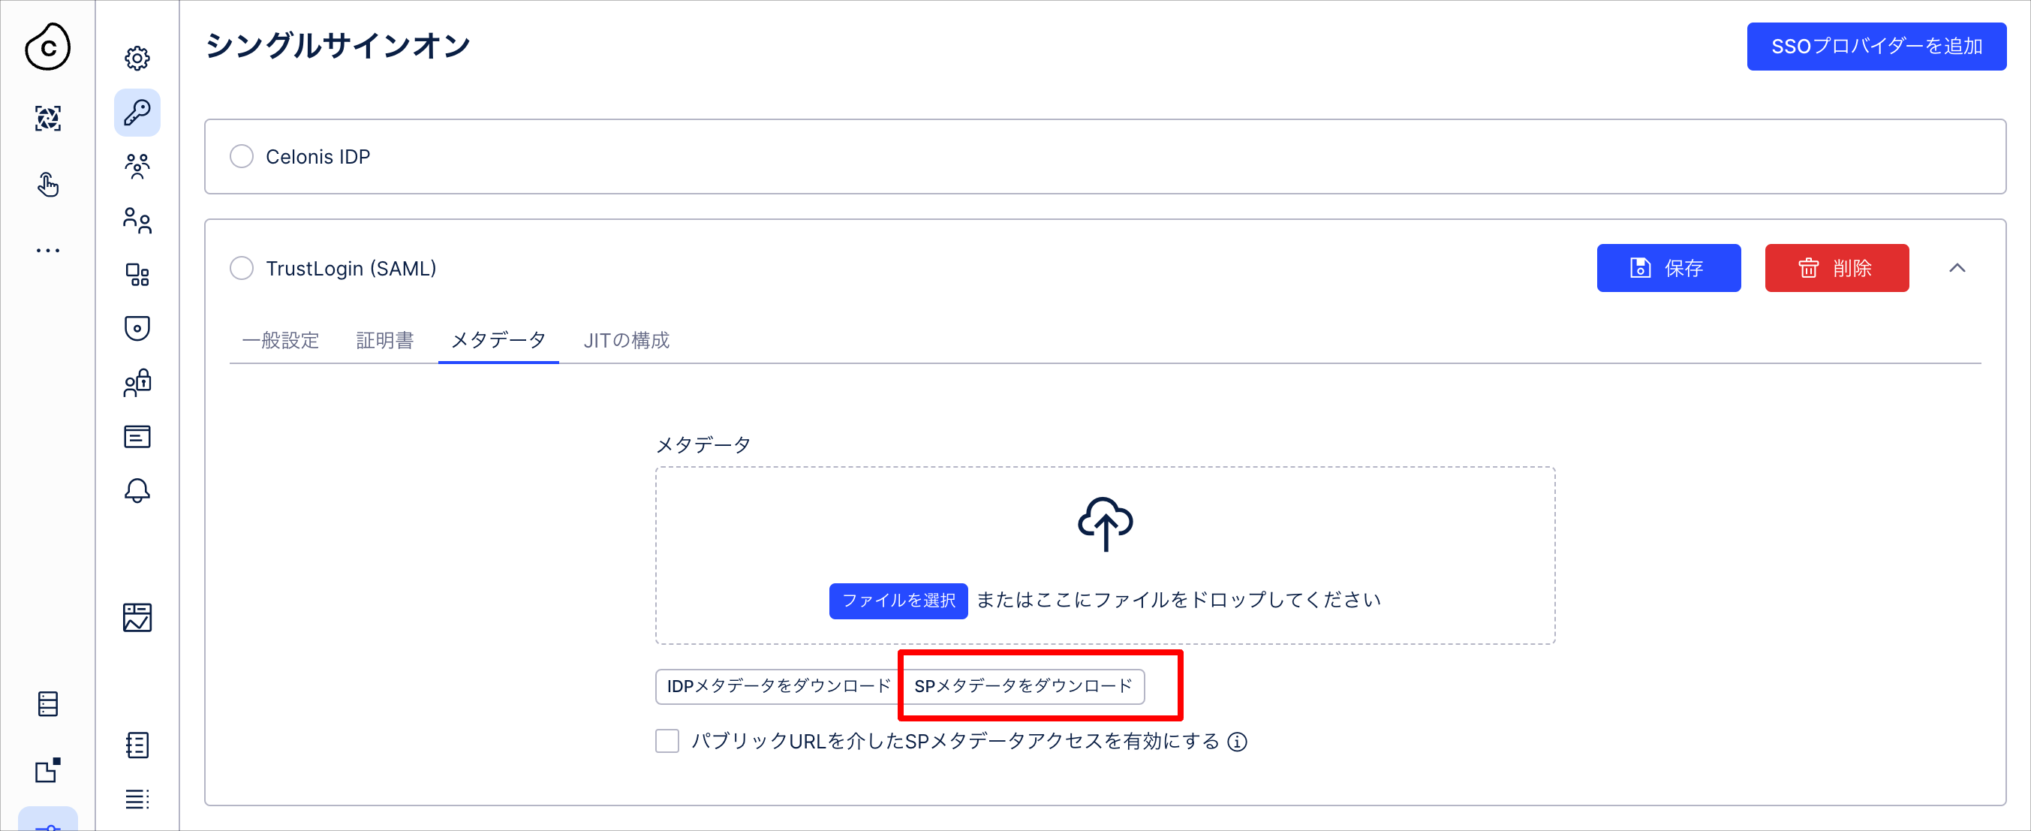Open the external link square icon
This screenshot has height=831, width=2031.
(47, 769)
